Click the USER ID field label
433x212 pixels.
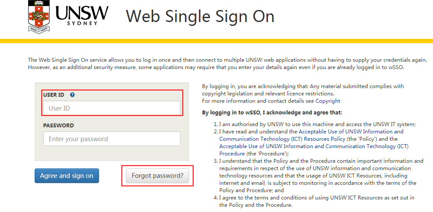coord(54,95)
